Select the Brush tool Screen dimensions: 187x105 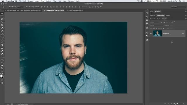pos(2,34)
